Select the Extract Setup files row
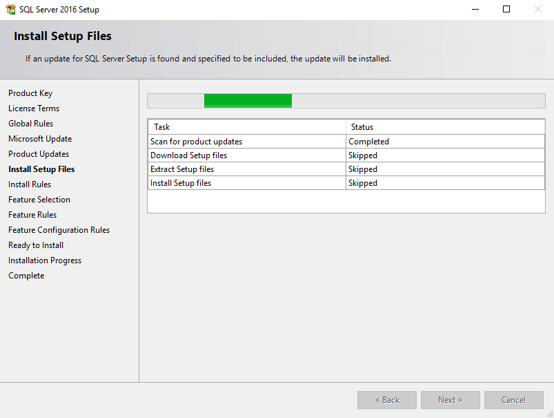Viewport: 554px width, 418px height. pos(346,169)
